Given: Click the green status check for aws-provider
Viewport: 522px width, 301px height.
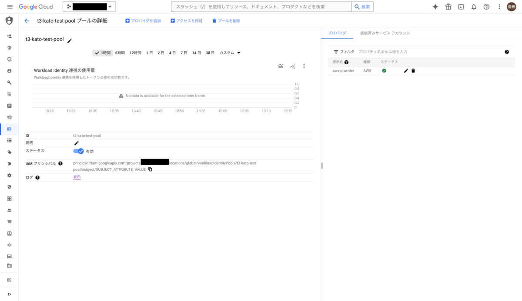Looking at the screenshot, I should tap(384, 70).
